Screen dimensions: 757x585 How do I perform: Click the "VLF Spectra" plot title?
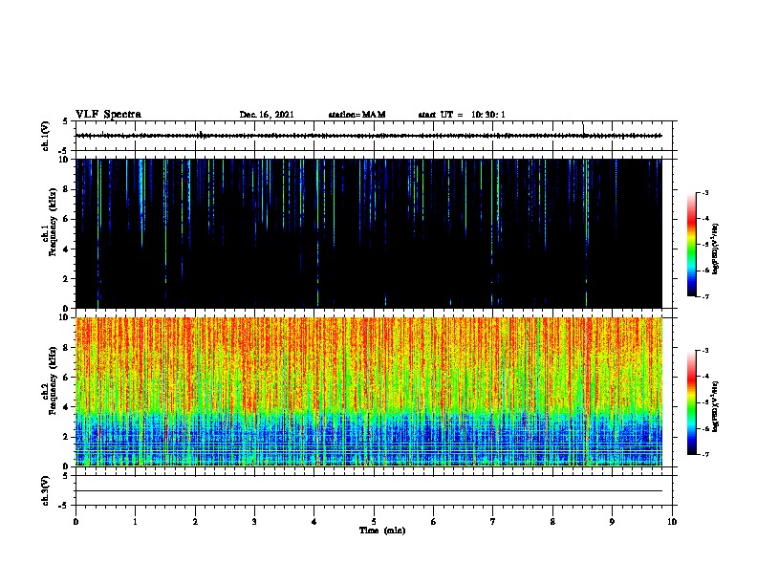click(108, 115)
